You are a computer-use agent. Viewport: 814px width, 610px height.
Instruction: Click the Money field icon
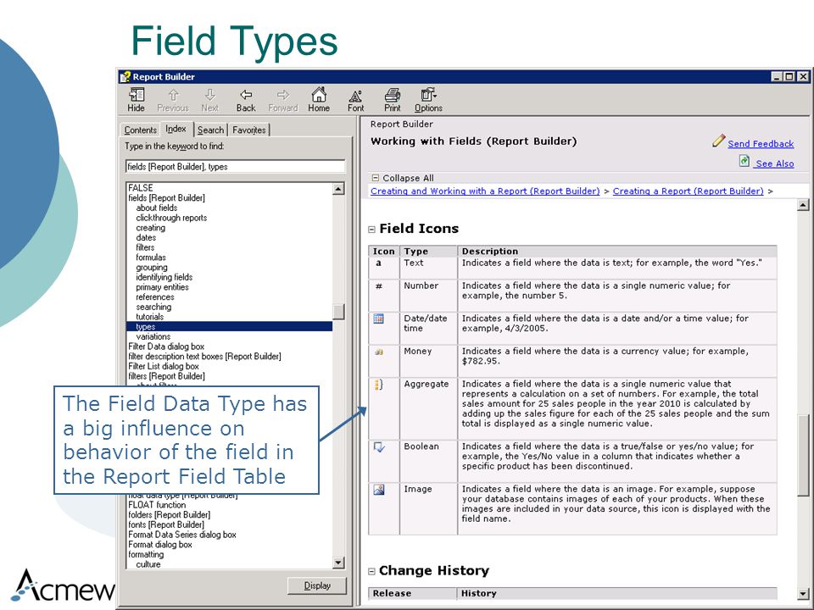[379, 352]
